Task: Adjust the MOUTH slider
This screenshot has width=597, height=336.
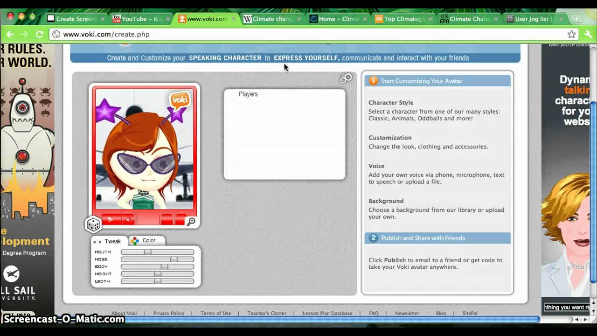Action: pos(157,252)
